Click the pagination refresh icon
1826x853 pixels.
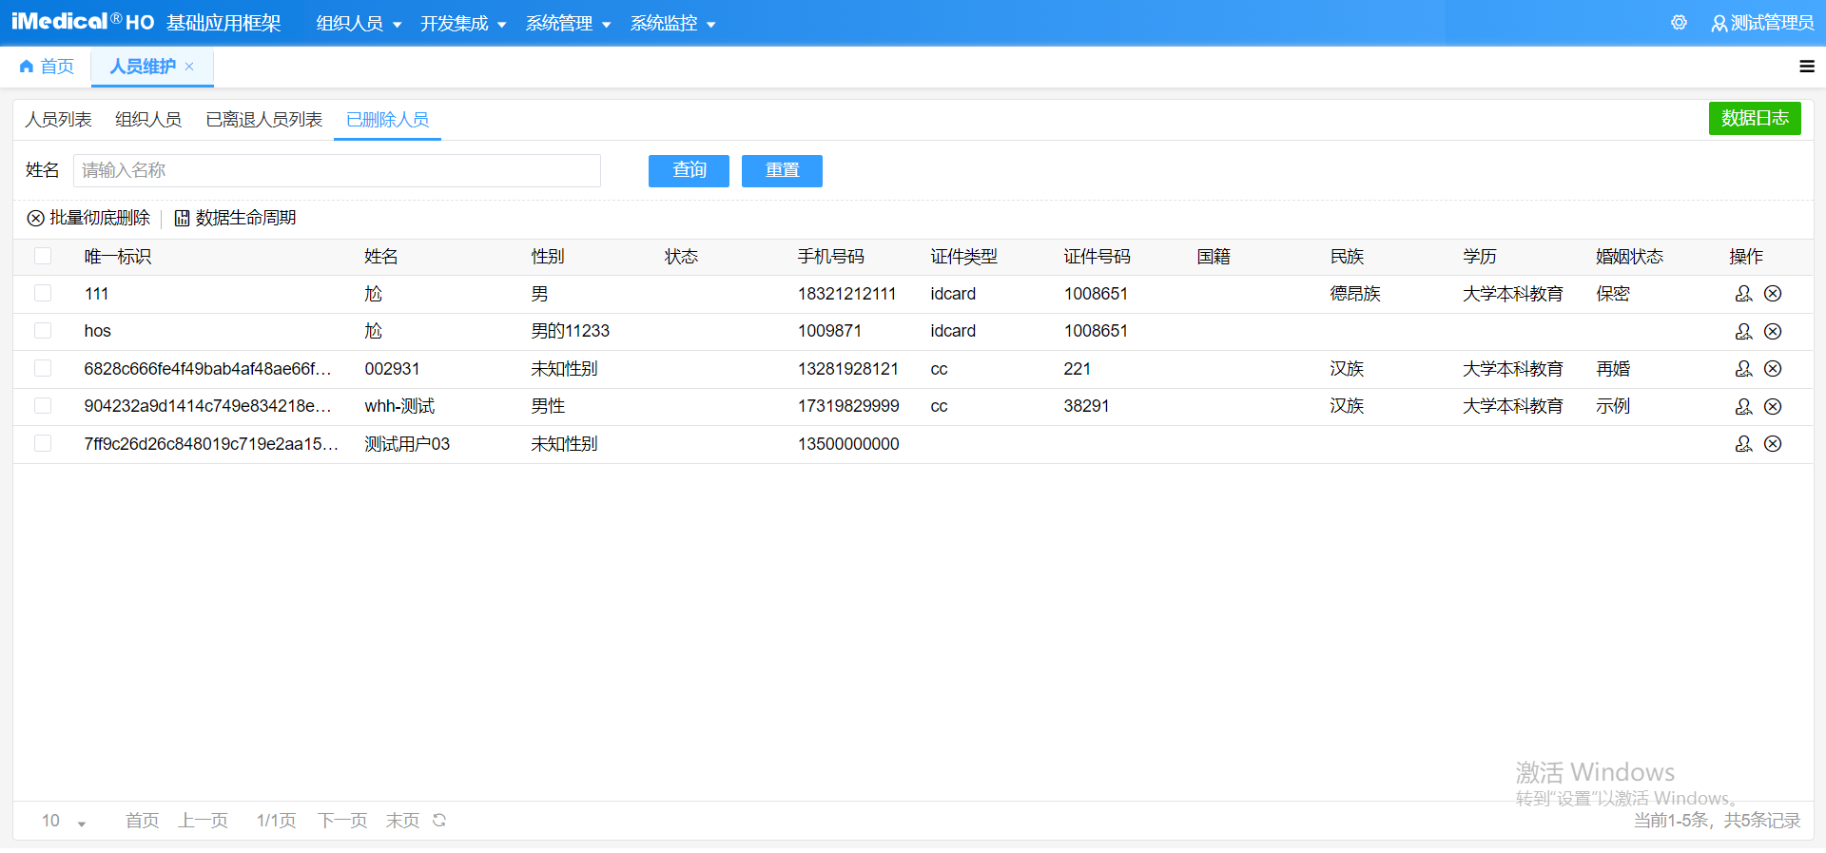coord(439,820)
